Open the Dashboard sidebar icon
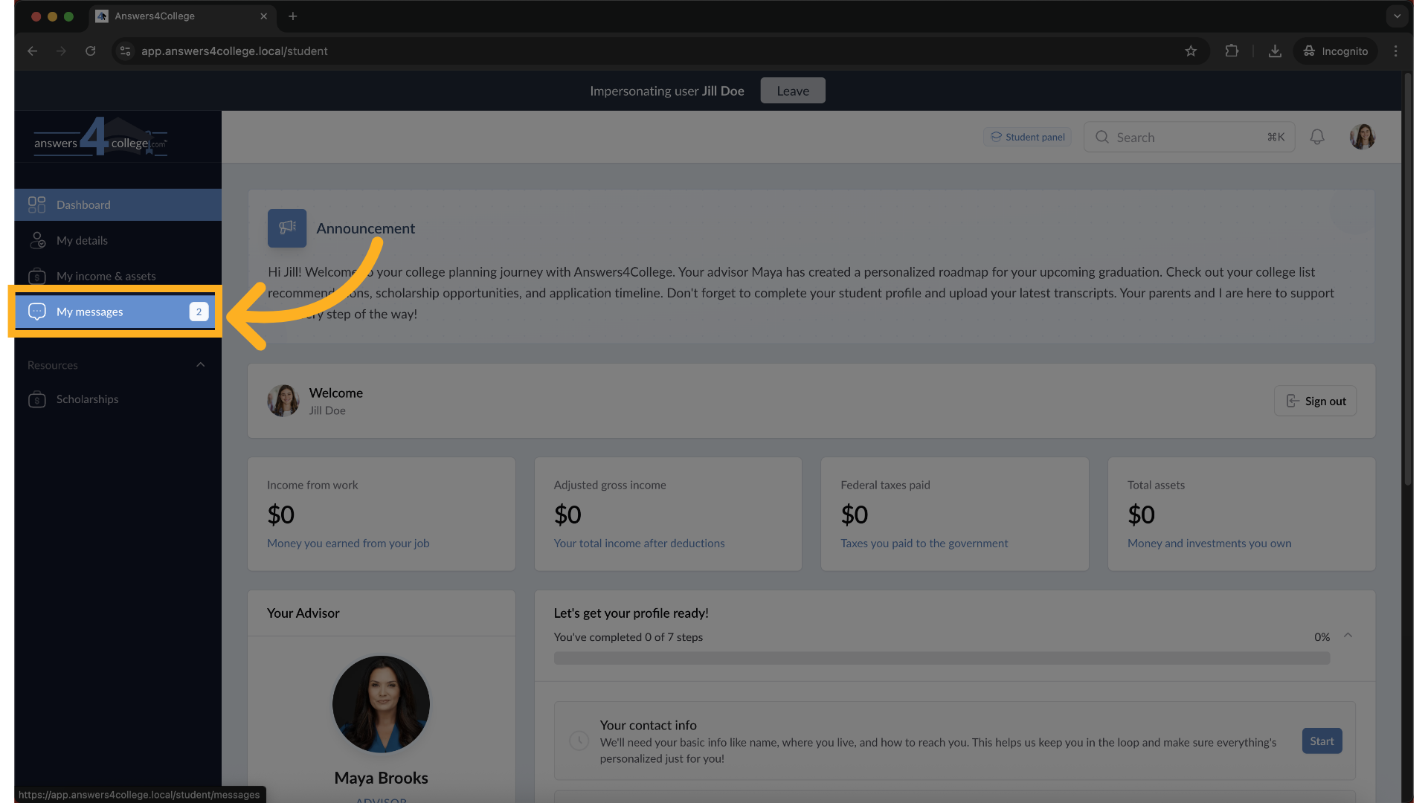The image size is (1428, 803). point(36,204)
